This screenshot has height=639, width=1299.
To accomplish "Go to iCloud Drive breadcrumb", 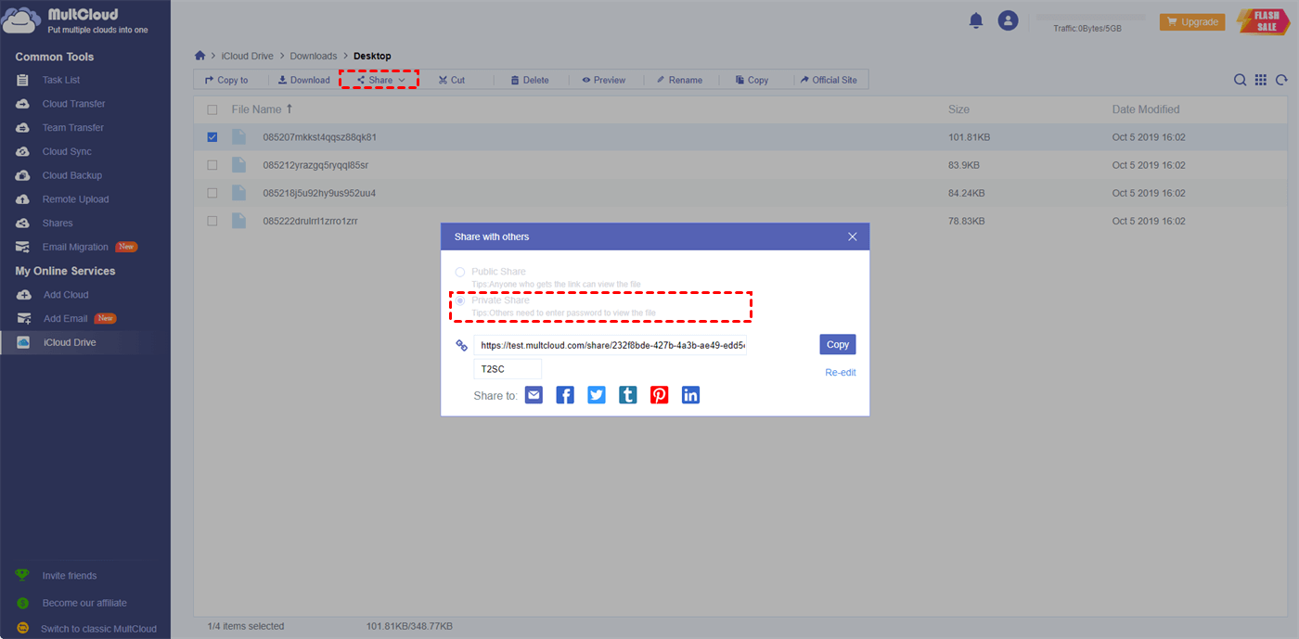I will point(247,57).
